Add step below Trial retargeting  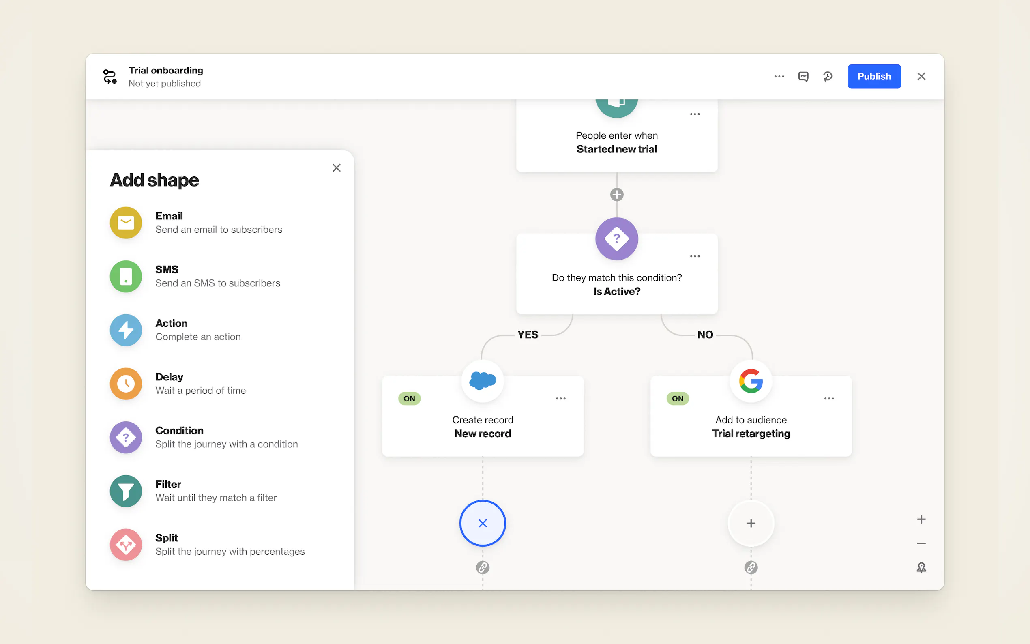pos(751,523)
